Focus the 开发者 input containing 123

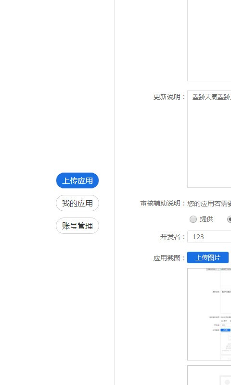pos(209,237)
